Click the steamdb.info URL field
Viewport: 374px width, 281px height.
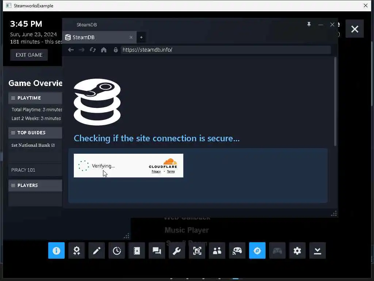(226, 50)
